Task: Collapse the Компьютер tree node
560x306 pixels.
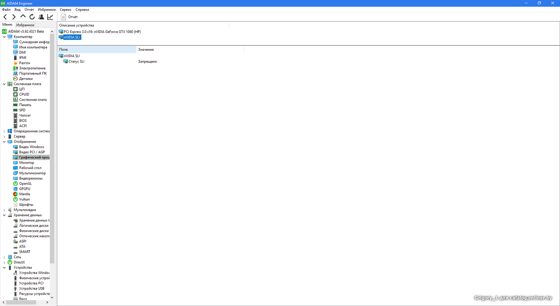Action: click(4, 37)
